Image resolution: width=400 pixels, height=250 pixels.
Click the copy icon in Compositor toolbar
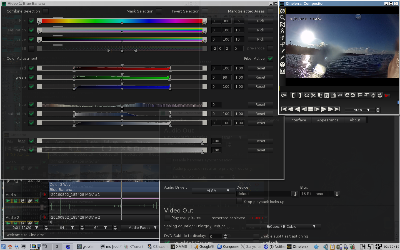pyautogui.click(x=320, y=95)
